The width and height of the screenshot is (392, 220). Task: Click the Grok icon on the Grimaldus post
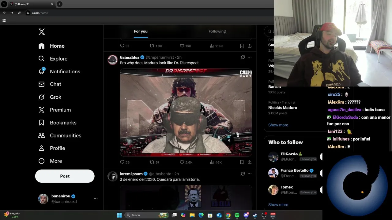pyautogui.click(x=243, y=57)
